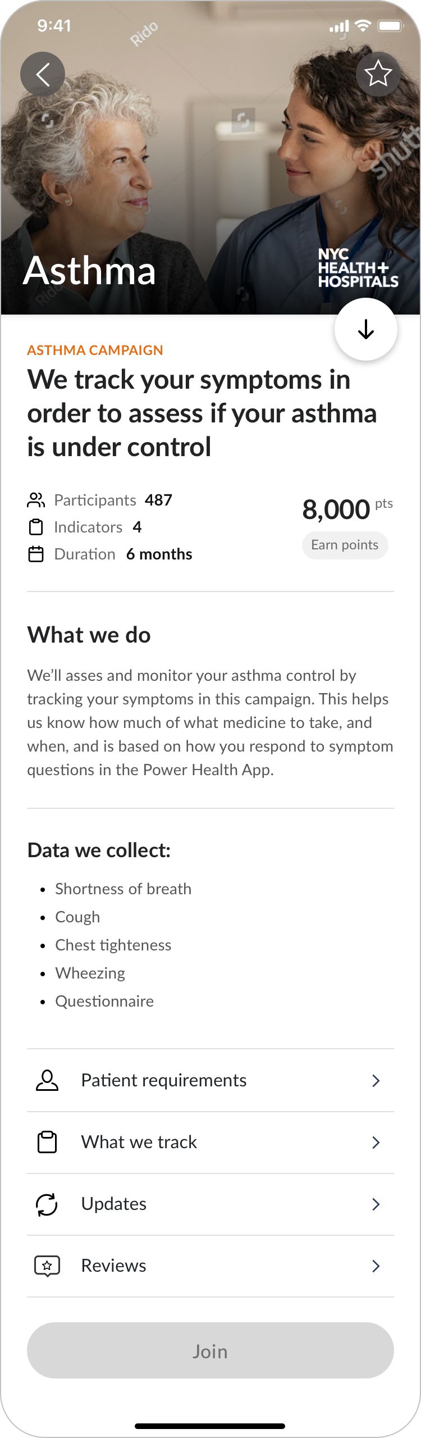The width and height of the screenshot is (421, 1438).
Task: Click the Duration calendar icon
Action: tap(36, 554)
